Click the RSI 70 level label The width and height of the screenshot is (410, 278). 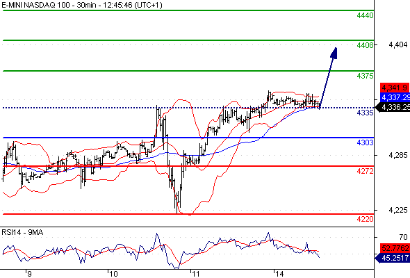click(403, 237)
